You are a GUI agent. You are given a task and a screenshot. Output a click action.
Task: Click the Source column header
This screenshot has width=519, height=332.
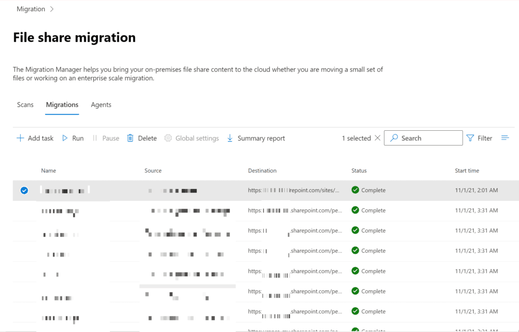153,171
